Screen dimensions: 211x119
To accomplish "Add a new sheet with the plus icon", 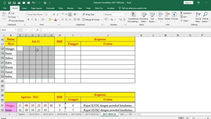I will [130, 114].
